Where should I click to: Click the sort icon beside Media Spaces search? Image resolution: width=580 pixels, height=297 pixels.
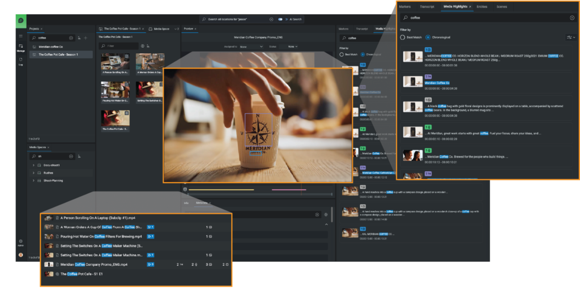[79, 156]
